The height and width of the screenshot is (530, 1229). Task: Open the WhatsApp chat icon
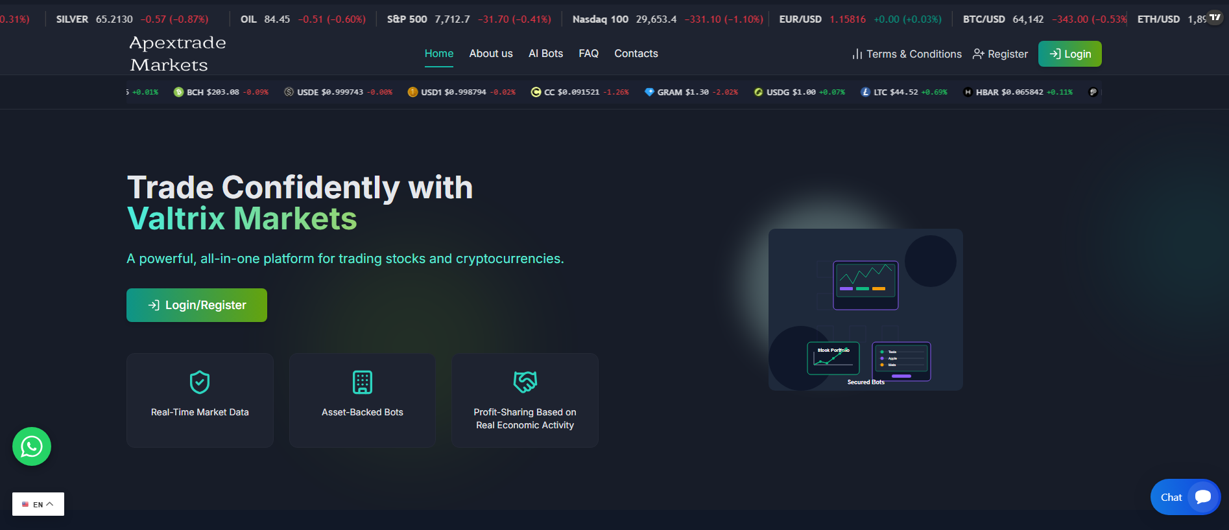pyautogui.click(x=32, y=446)
